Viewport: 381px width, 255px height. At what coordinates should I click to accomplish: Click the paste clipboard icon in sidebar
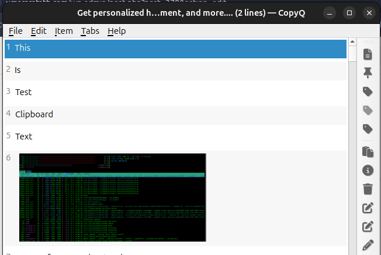[x=368, y=152]
